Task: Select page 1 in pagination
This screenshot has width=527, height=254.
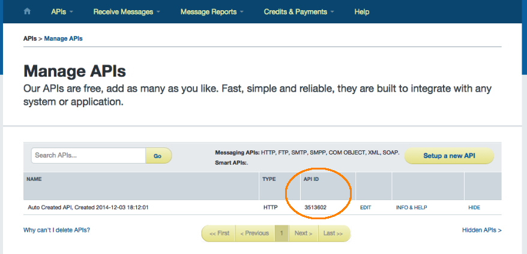Action: tap(282, 233)
